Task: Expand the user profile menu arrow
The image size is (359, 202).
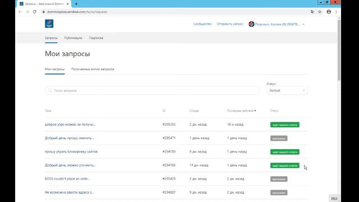Action: coord(303,24)
